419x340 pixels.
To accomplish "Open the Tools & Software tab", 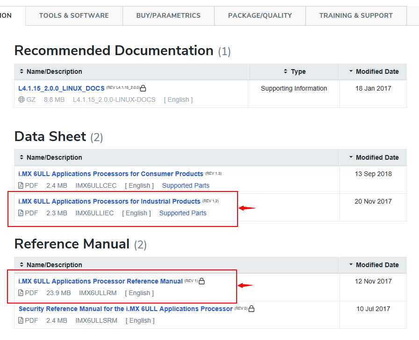I will 74,16.
